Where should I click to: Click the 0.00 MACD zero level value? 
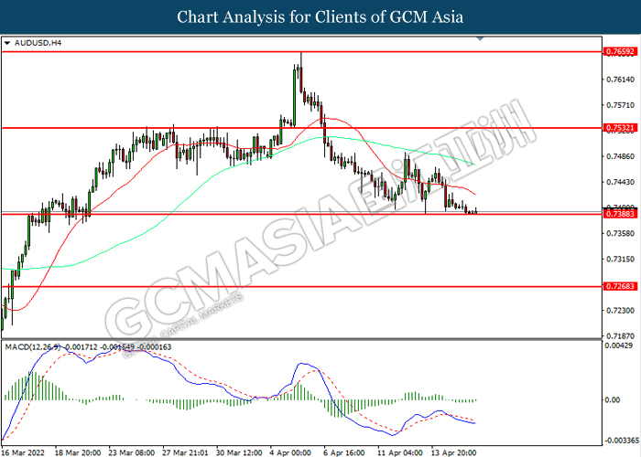[x=613, y=400]
